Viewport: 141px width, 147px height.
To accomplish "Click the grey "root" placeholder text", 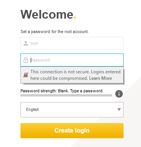I will coord(34,43).
